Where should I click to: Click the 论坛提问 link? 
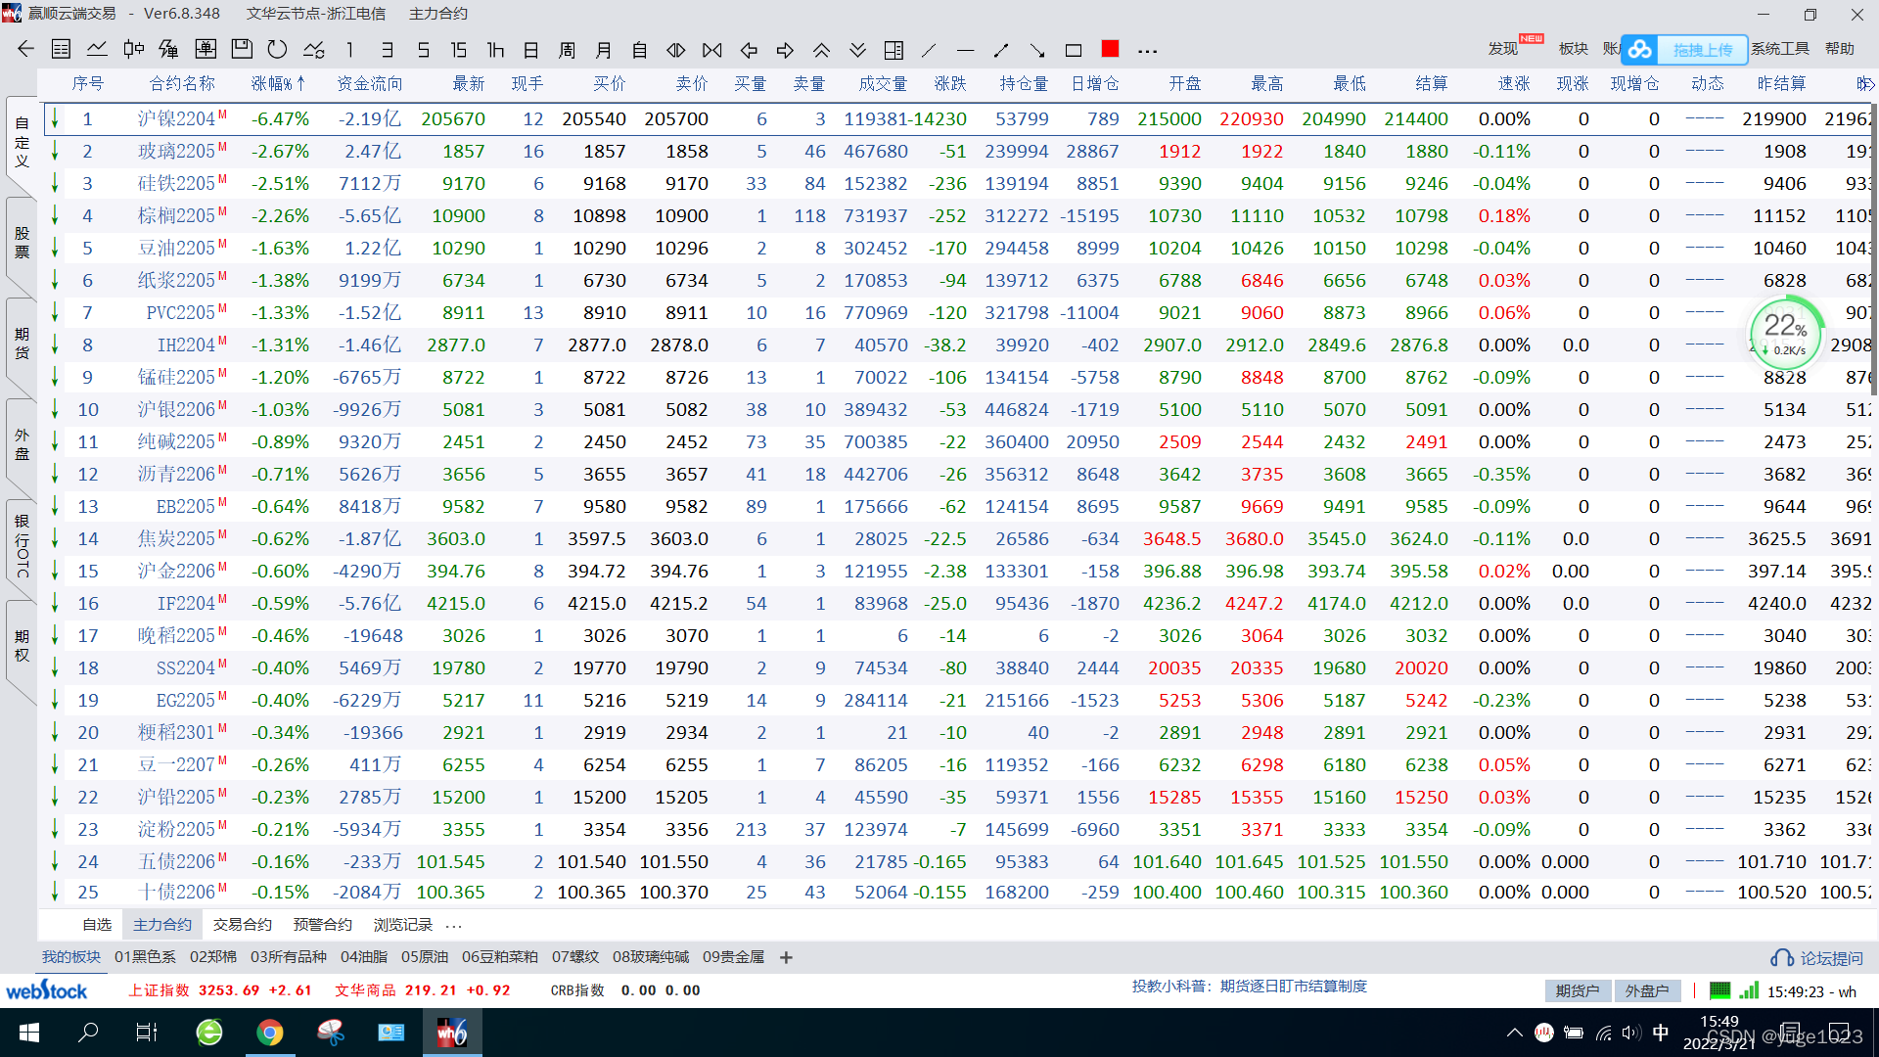point(1817,958)
